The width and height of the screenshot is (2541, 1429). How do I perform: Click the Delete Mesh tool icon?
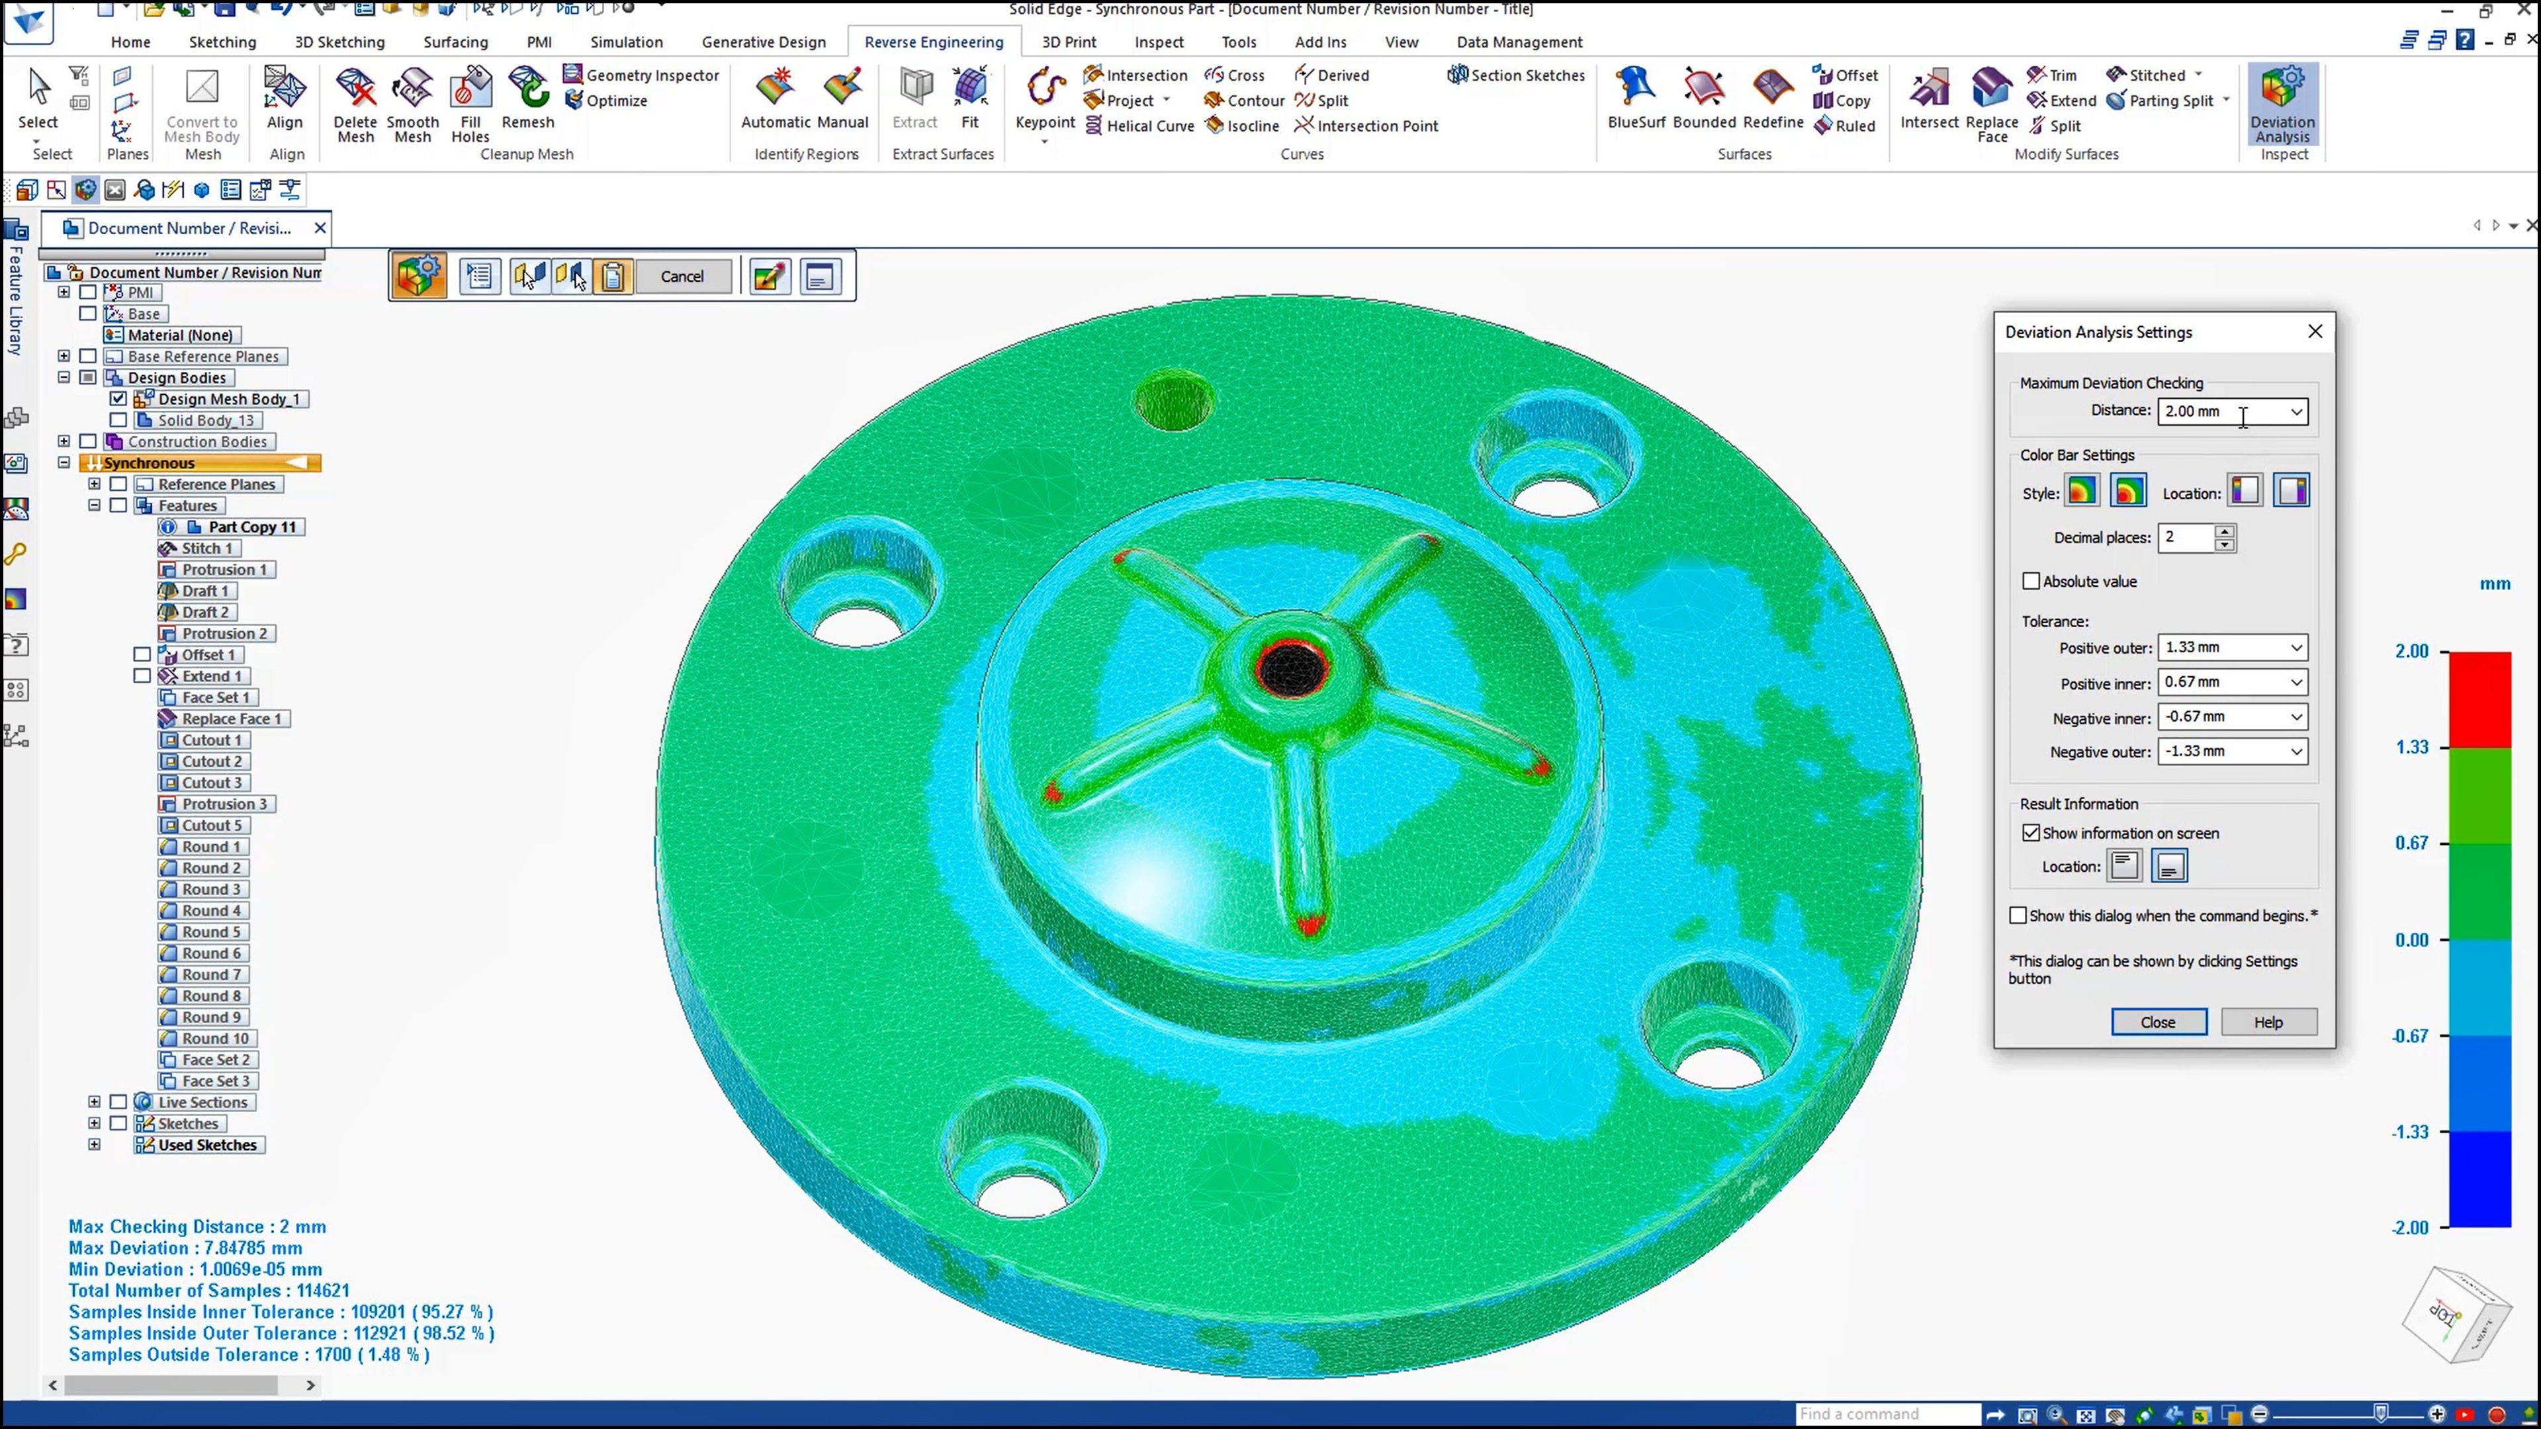coord(355,89)
